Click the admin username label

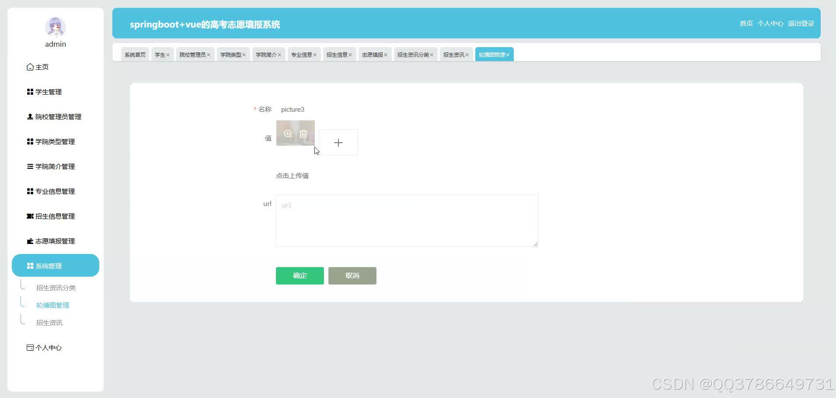click(56, 44)
